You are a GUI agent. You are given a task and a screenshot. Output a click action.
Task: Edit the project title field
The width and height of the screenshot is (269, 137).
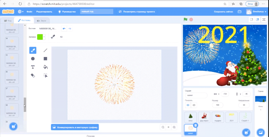97,12
